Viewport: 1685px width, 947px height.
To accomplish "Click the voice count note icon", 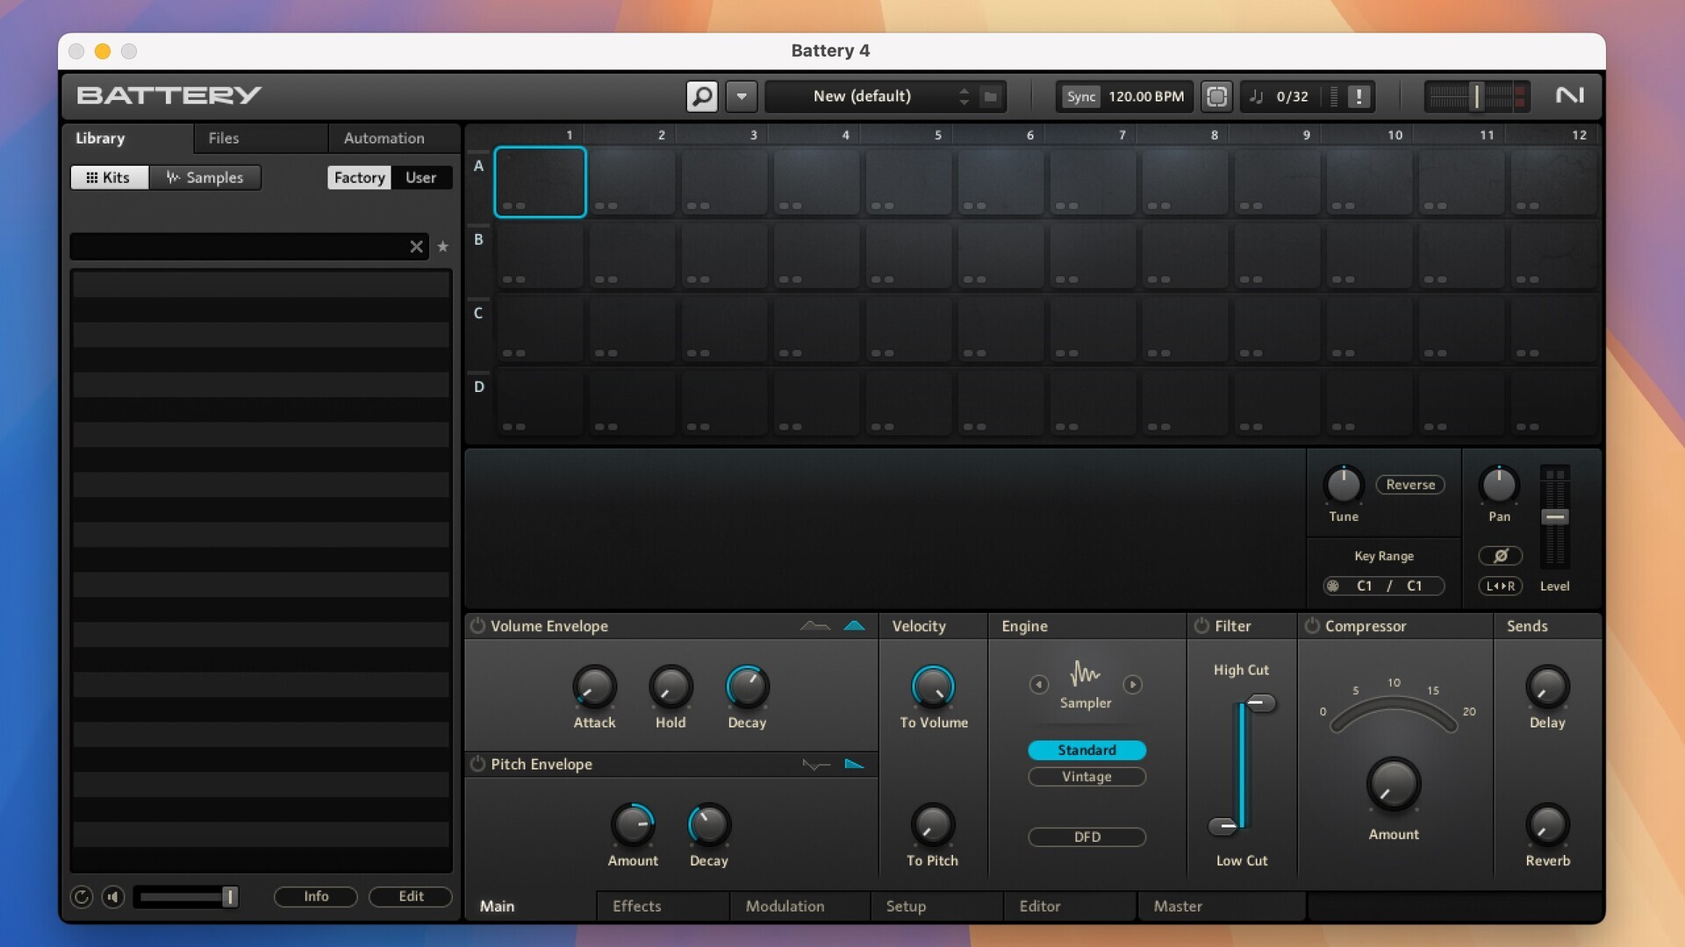I will [1257, 96].
